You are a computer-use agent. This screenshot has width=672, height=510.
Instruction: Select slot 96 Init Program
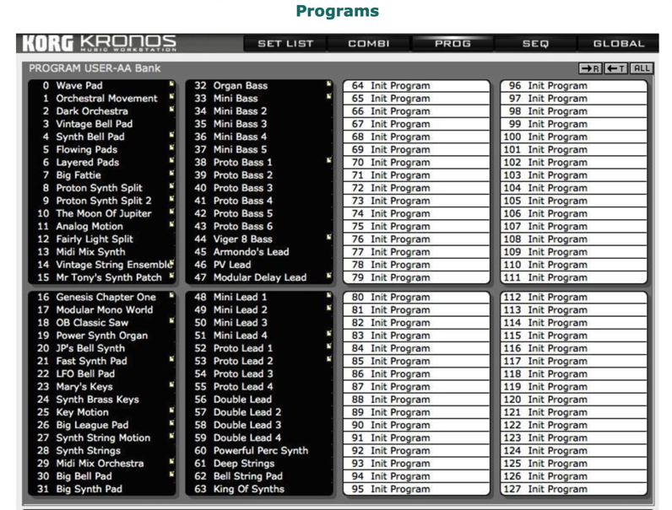pyautogui.click(x=574, y=86)
